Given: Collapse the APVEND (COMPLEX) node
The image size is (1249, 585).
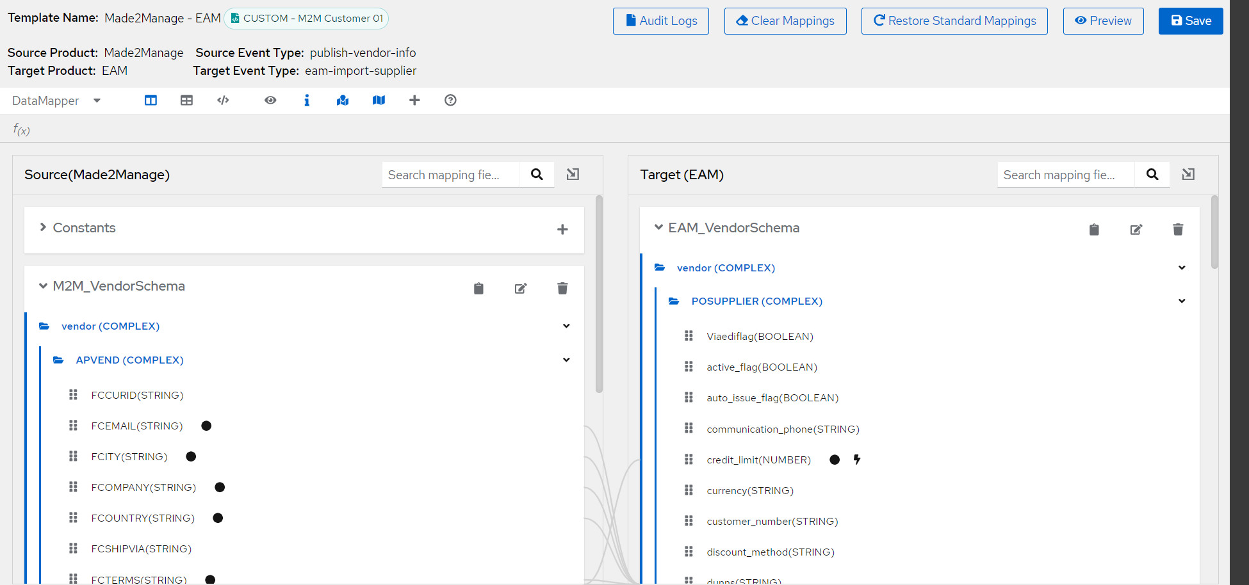Looking at the screenshot, I should pos(566,360).
